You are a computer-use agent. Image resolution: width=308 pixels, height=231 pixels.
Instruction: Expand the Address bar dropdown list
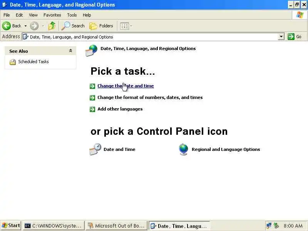[x=281, y=37]
